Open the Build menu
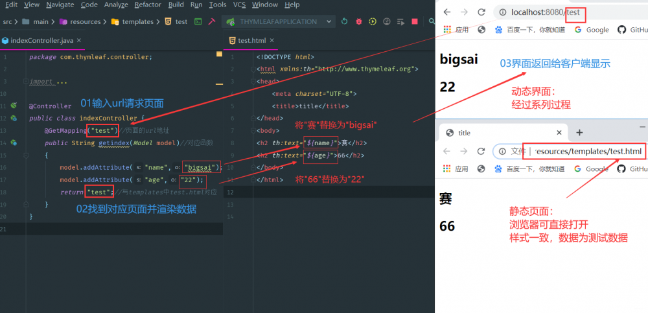Image resolution: width=648 pixels, height=313 pixels. click(x=176, y=5)
